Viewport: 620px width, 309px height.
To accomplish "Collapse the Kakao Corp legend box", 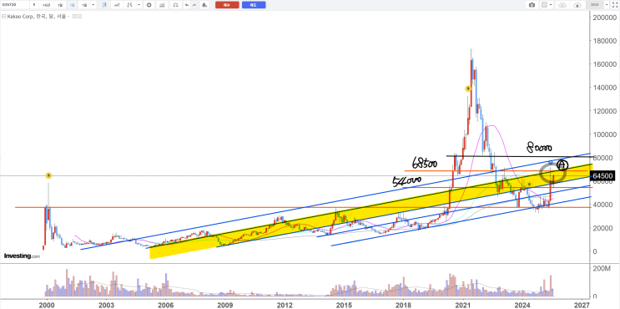I will 3,16.
